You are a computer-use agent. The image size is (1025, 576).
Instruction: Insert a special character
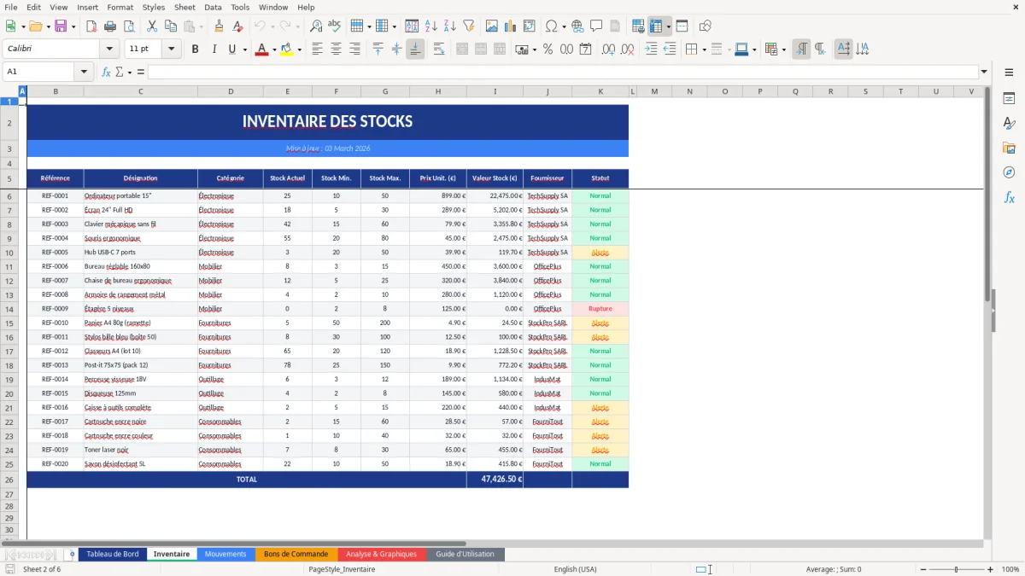click(552, 26)
